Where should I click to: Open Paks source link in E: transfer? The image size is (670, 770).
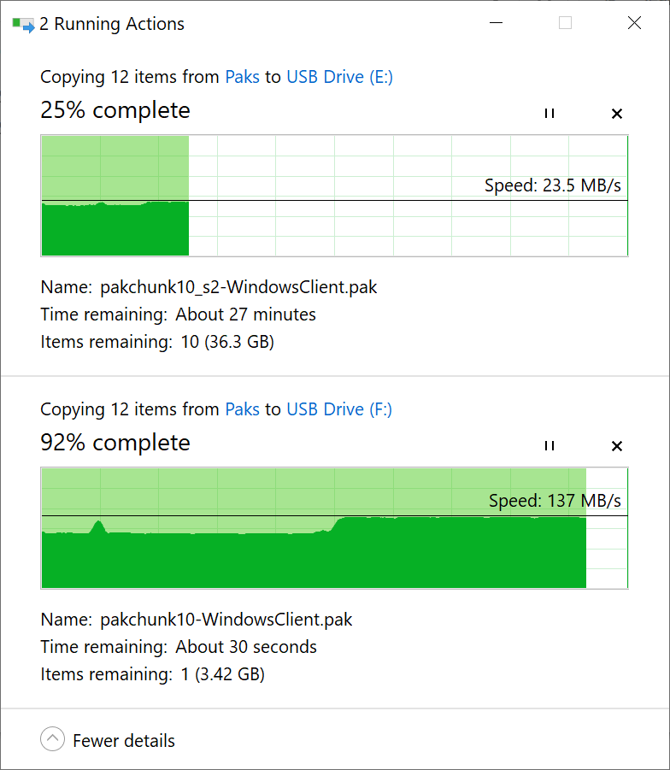pyautogui.click(x=242, y=77)
